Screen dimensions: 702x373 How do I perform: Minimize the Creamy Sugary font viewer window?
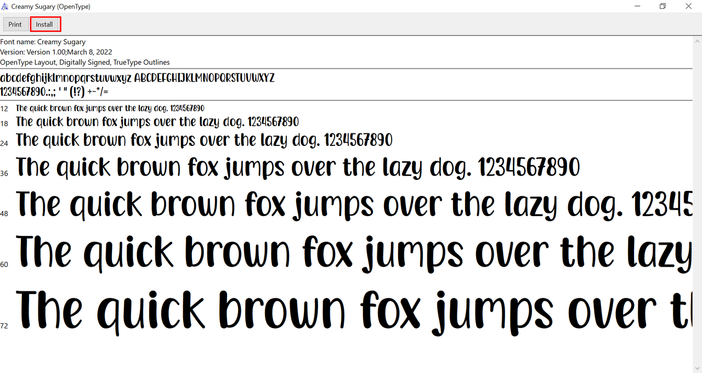click(637, 6)
